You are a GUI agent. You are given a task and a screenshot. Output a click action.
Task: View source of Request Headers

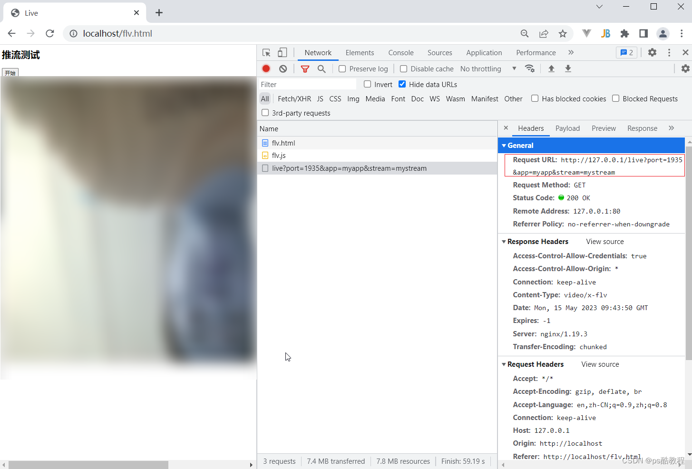600,364
